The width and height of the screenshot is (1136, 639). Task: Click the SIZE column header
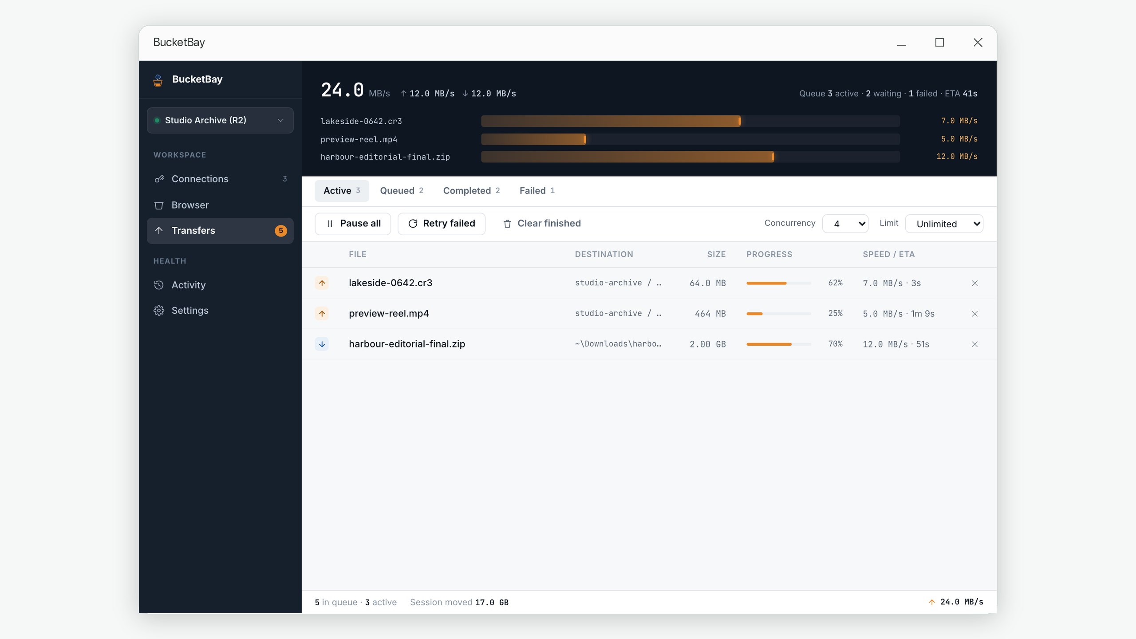716,255
